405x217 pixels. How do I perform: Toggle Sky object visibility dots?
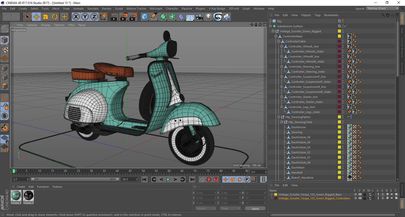(343, 21)
